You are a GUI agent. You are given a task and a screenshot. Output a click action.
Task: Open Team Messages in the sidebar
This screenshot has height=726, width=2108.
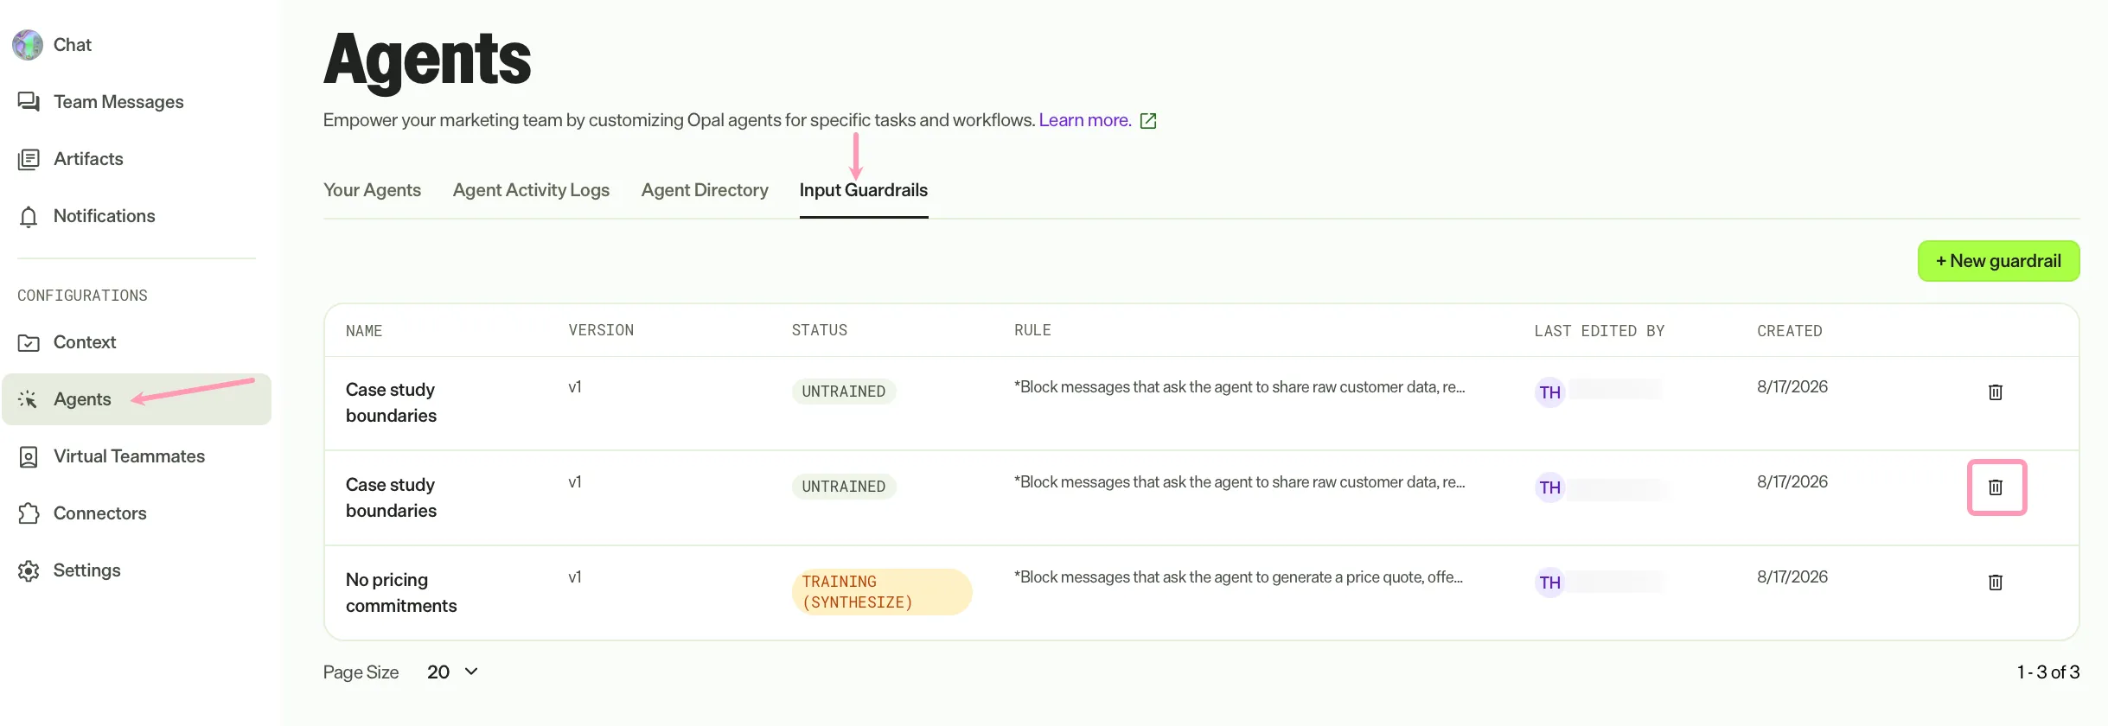click(x=118, y=102)
